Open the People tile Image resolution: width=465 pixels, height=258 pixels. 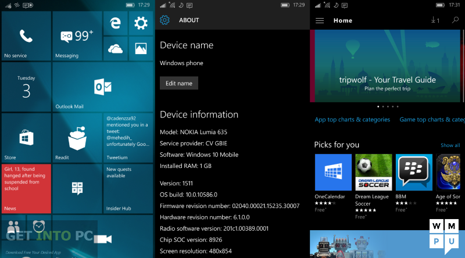coord(13,227)
